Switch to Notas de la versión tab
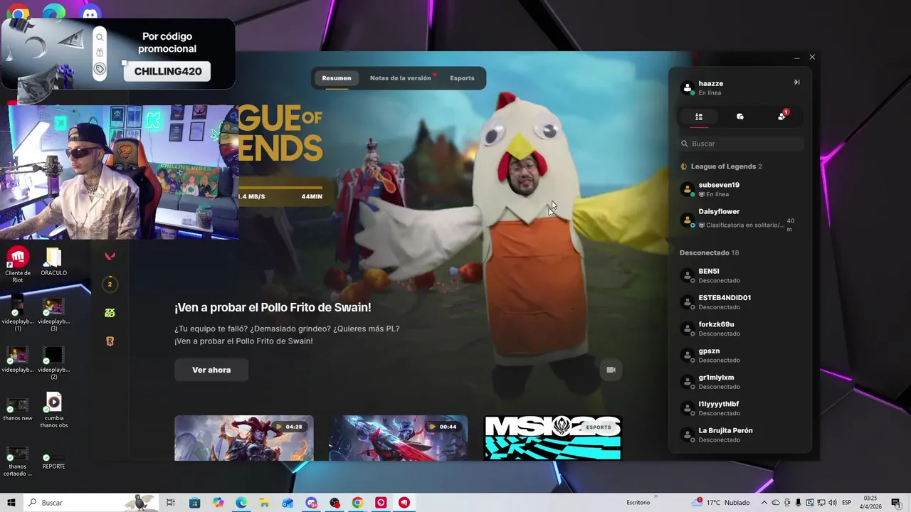This screenshot has height=512, width=911. 400,78
